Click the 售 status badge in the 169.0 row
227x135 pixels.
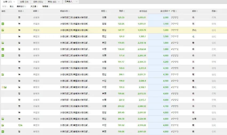[x=19, y=68]
